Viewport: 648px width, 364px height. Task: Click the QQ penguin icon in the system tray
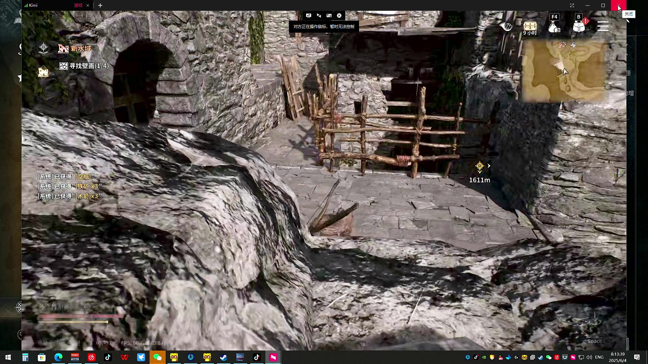500,357
